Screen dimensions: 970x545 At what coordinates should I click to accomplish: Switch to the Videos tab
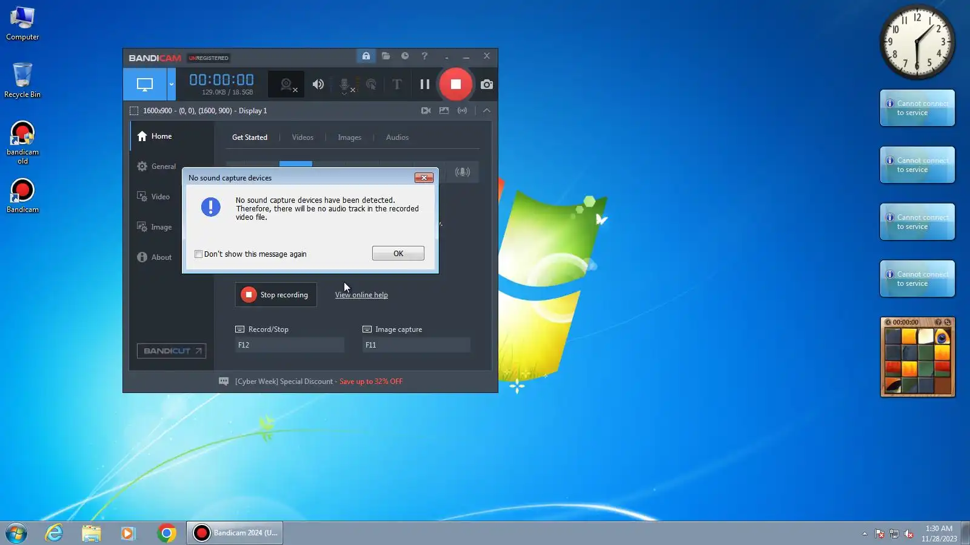(x=303, y=137)
